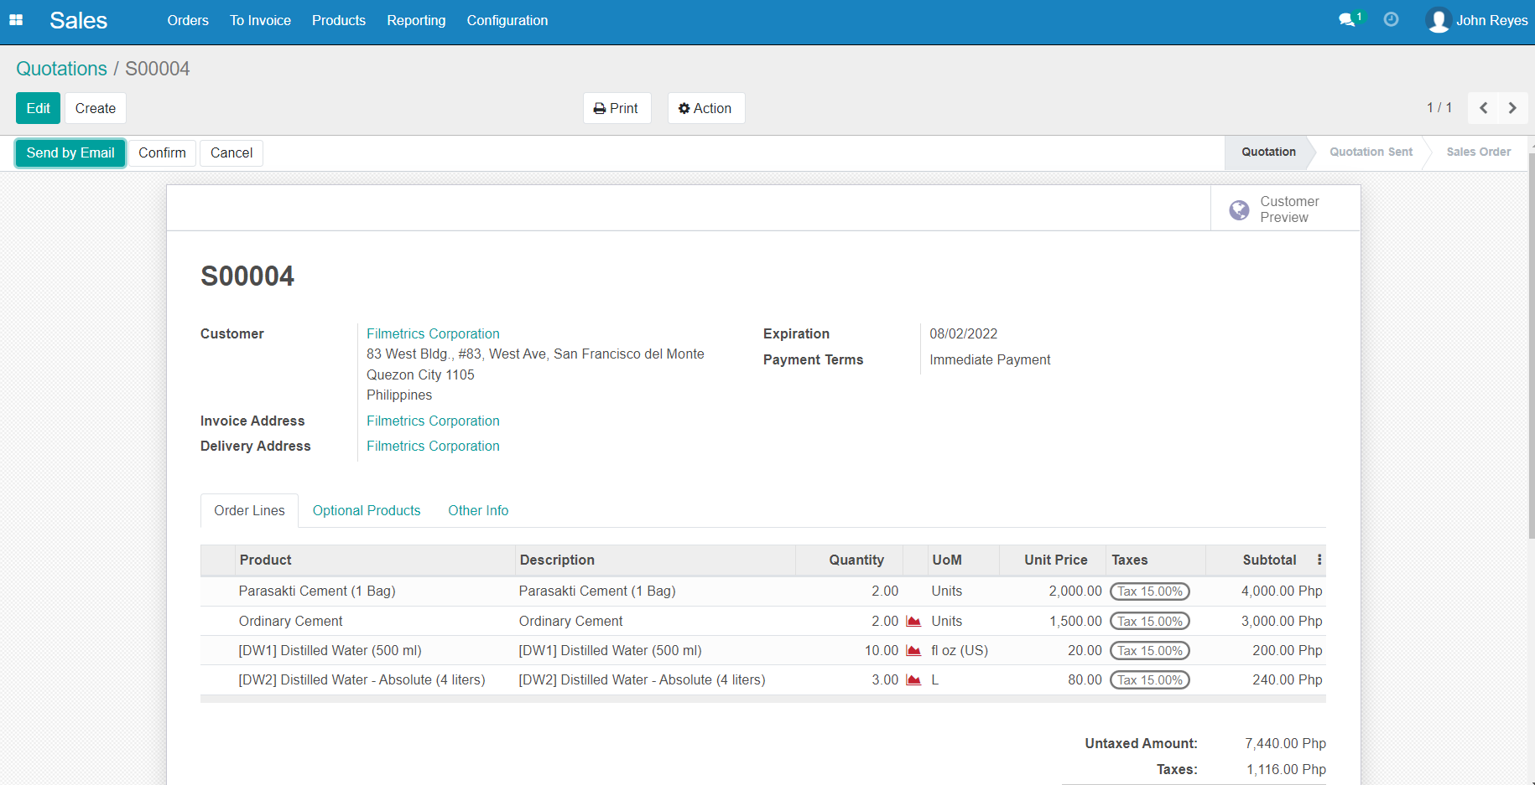Viewport: 1535px width, 785px height.
Task: Click the activities clock icon
Action: [x=1391, y=19]
